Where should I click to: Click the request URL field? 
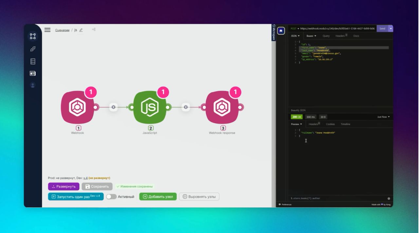click(x=338, y=29)
